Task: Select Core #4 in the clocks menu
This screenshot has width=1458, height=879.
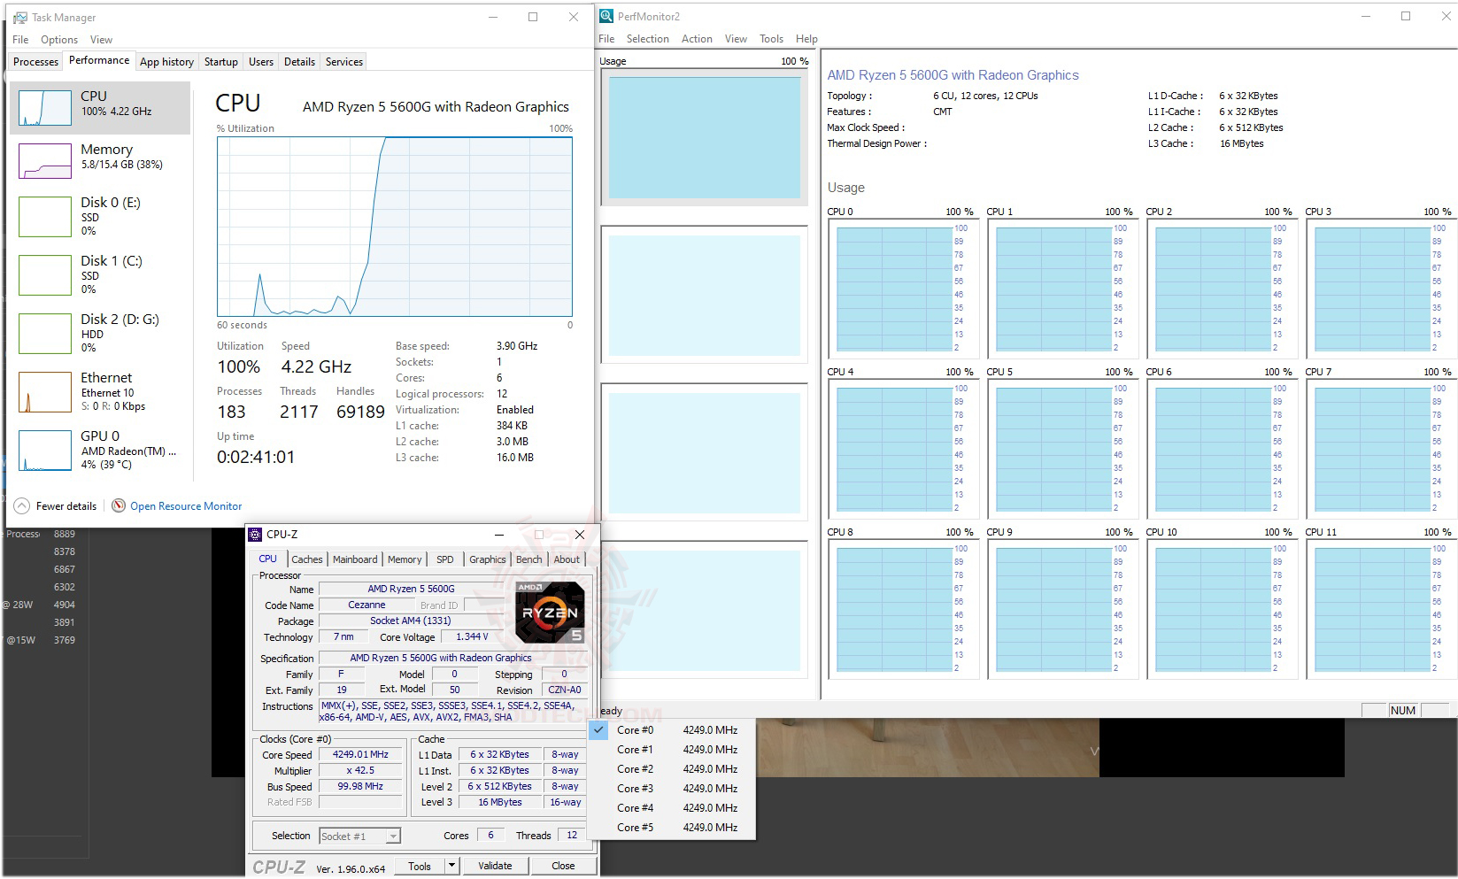Action: point(672,808)
